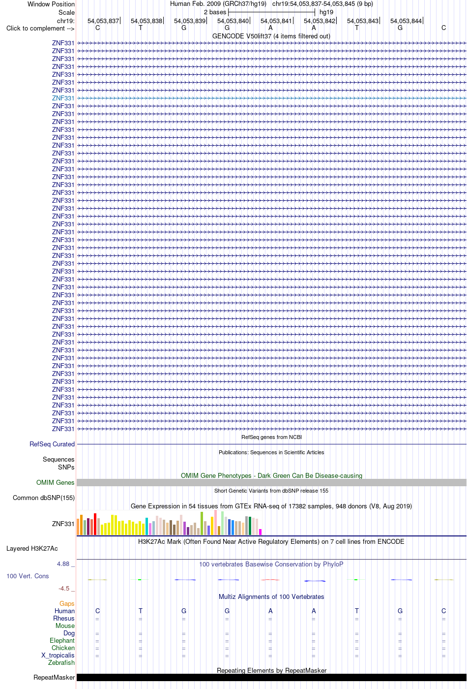Click position label 54,053,842

click(320, 21)
